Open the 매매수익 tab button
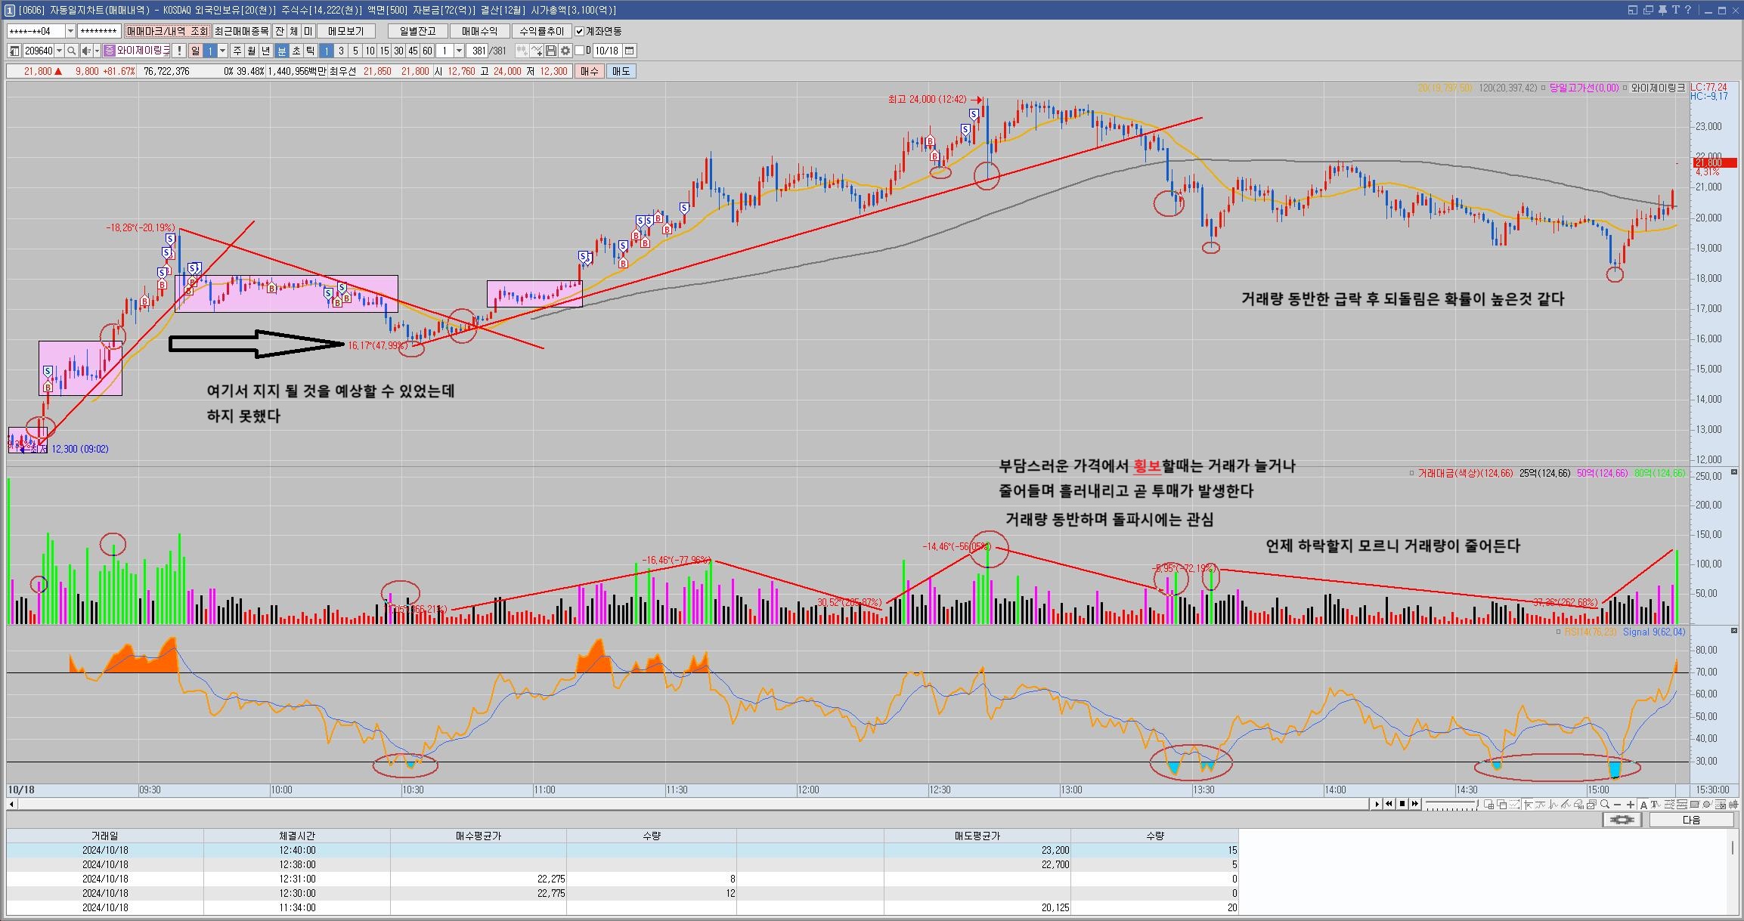Image resolution: width=1744 pixels, height=921 pixels. tap(479, 31)
